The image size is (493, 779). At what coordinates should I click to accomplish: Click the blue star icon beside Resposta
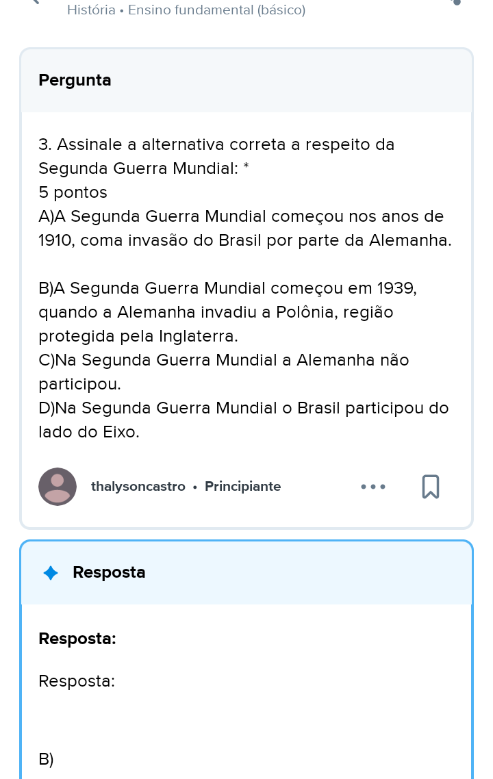click(x=51, y=573)
